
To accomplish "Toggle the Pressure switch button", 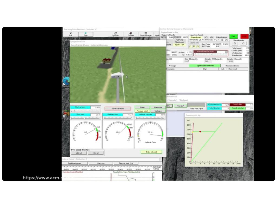I will 142,111.
